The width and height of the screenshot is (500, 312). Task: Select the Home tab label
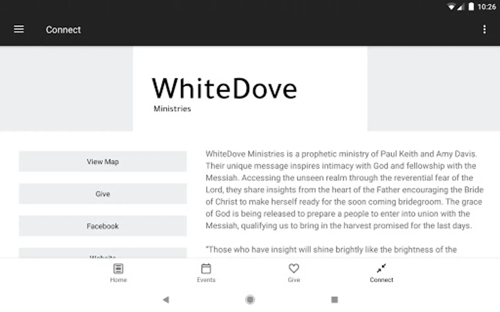click(118, 280)
